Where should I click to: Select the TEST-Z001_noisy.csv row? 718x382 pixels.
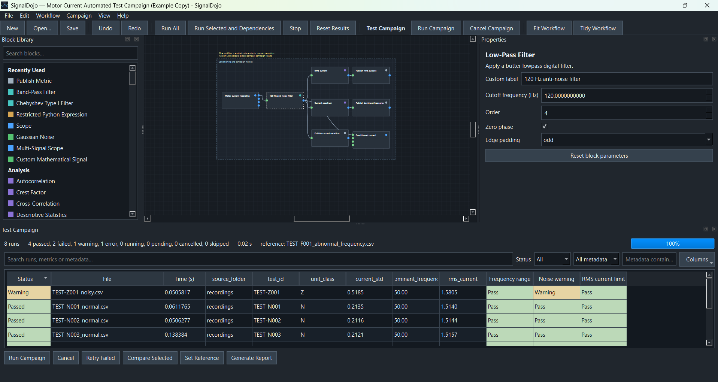tap(316, 292)
